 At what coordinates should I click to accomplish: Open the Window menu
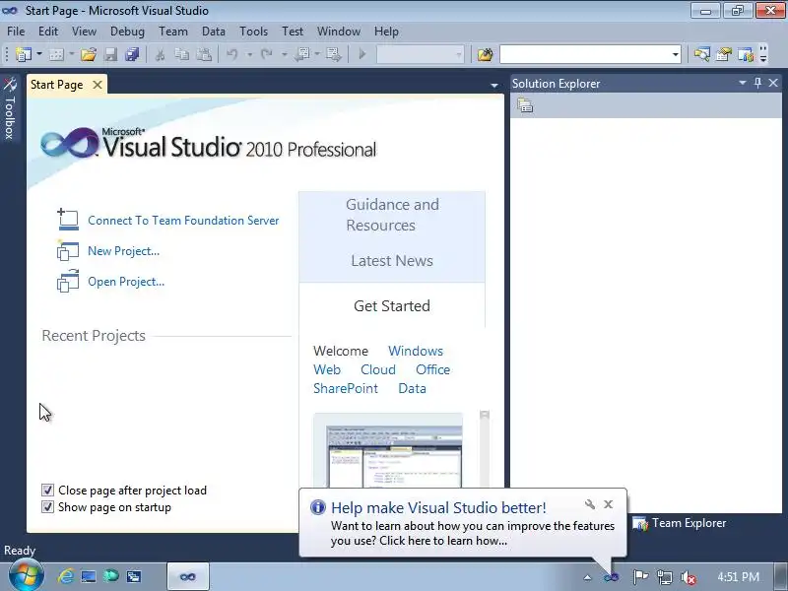click(x=339, y=32)
